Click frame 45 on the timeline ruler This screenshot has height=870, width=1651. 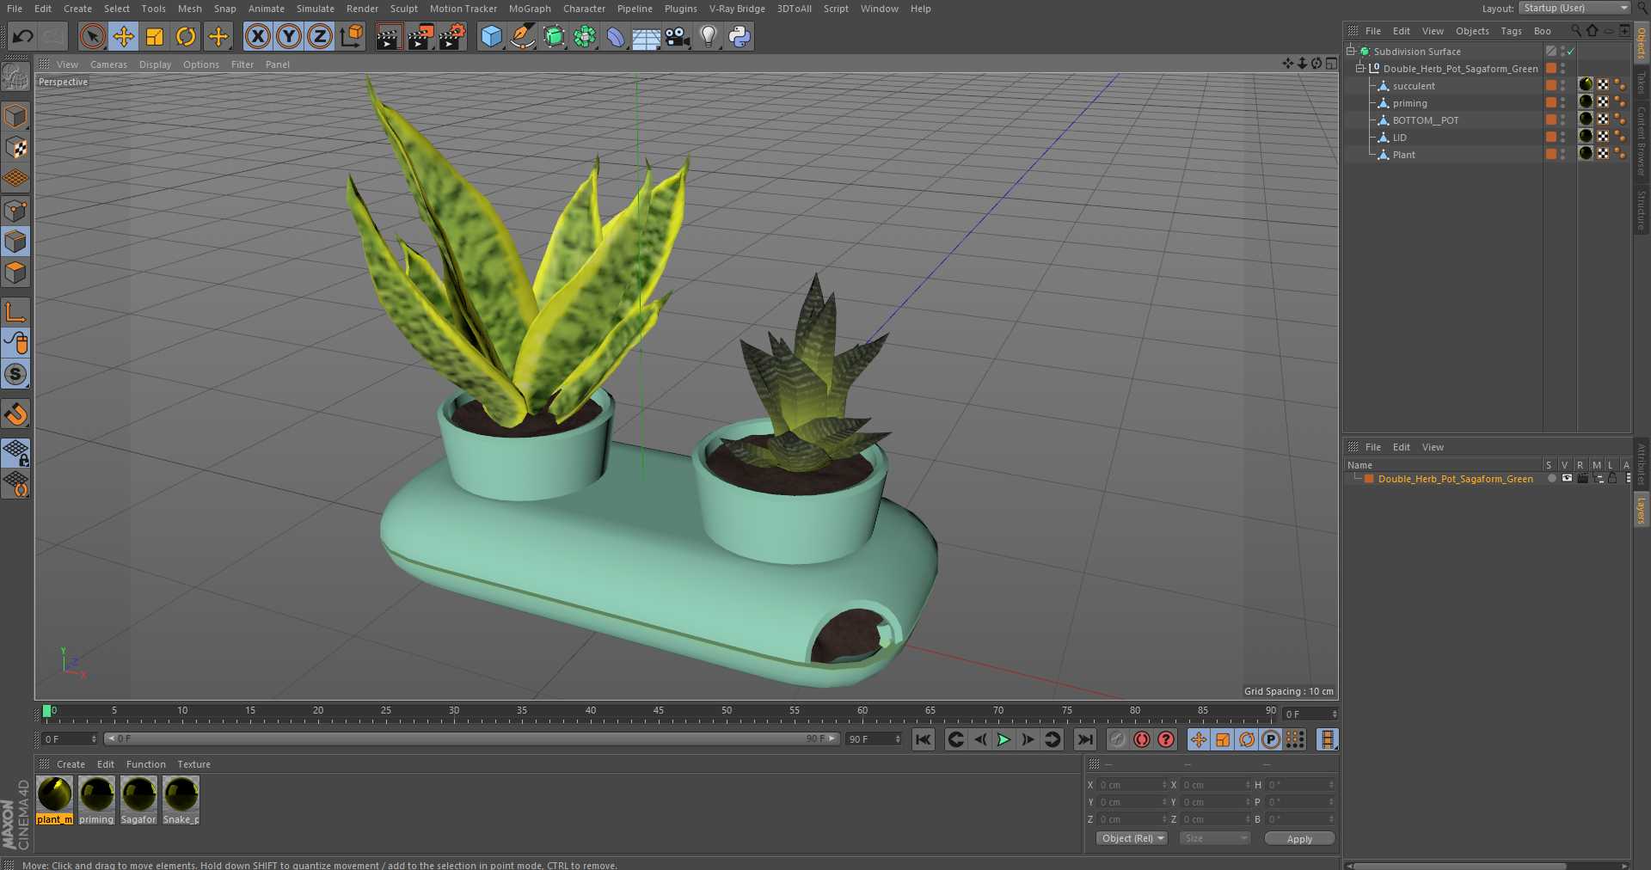pyautogui.click(x=659, y=712)
